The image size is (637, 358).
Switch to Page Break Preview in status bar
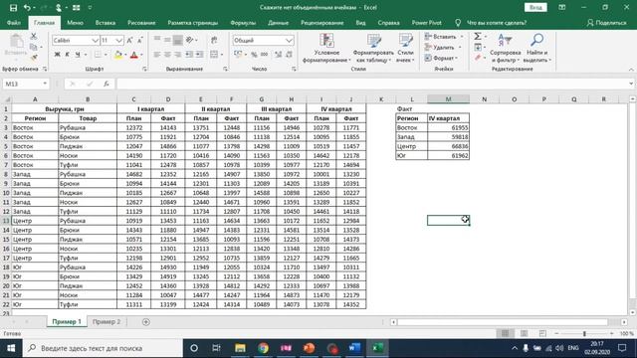pyautogui.click(x=542, y=333)
